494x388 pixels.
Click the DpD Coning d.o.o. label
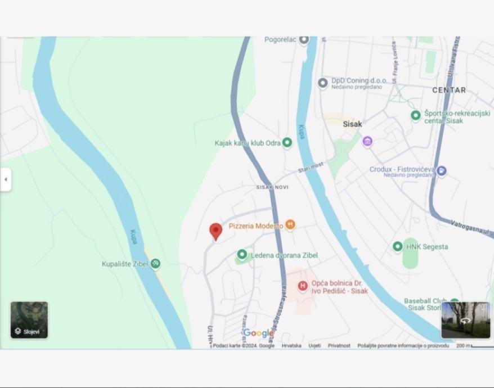[359, 80]
